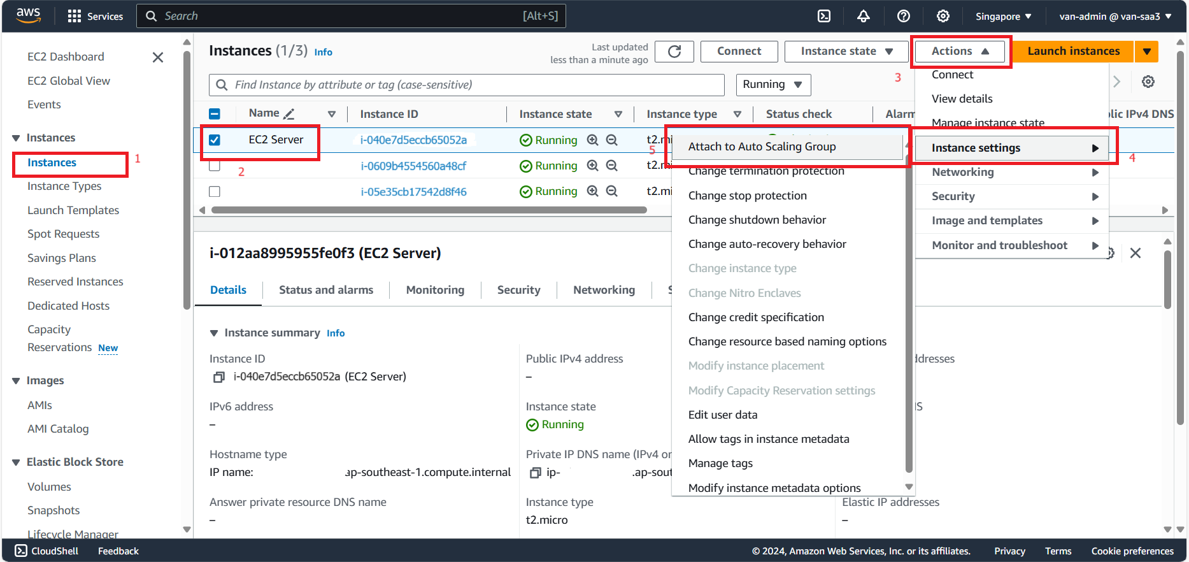The width and height of the screenshot is (1189, 562).
Task: Toggle the select-all instances checkbox
Action: 215,114
